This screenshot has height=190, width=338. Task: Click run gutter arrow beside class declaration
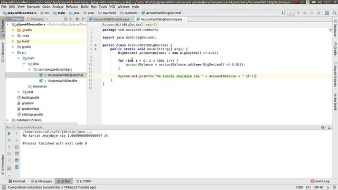(x=96, y=45)
